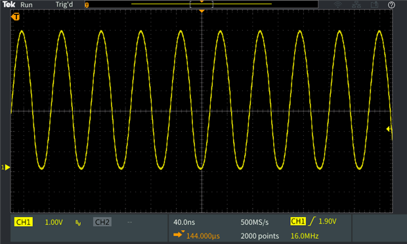
Task: Click the orange trigger point triangle above graticule
Action: coord(202,11)
